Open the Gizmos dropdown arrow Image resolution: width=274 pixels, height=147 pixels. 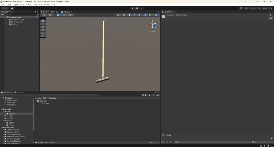point(159,15)
